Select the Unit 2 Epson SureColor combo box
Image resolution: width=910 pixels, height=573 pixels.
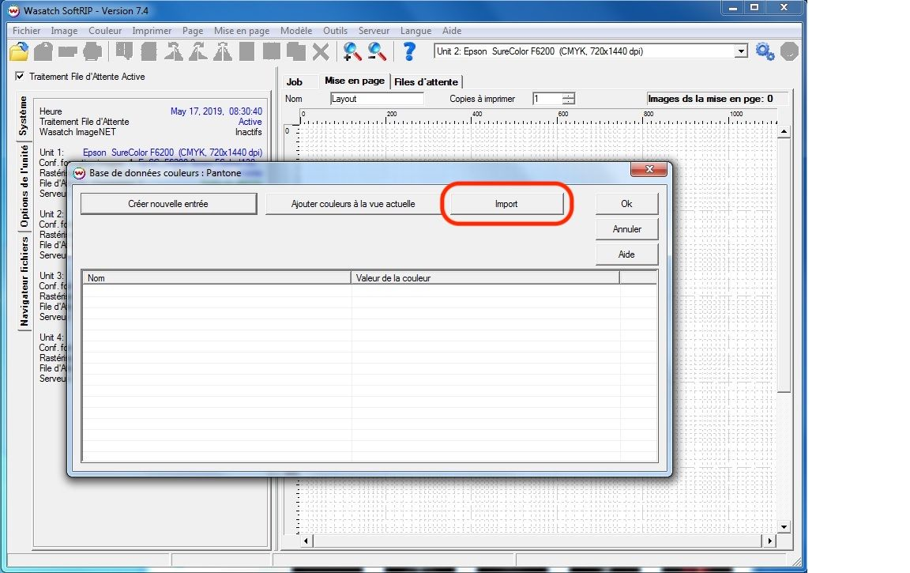[x=591, y=51]
